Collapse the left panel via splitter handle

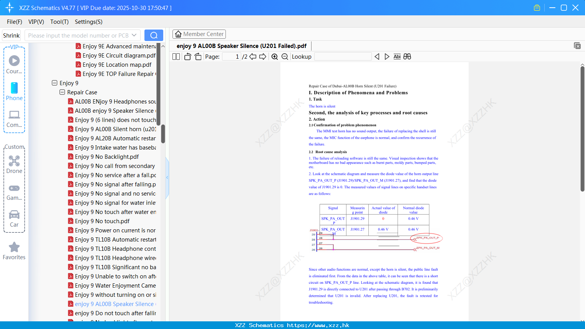(x=167, y=178)
